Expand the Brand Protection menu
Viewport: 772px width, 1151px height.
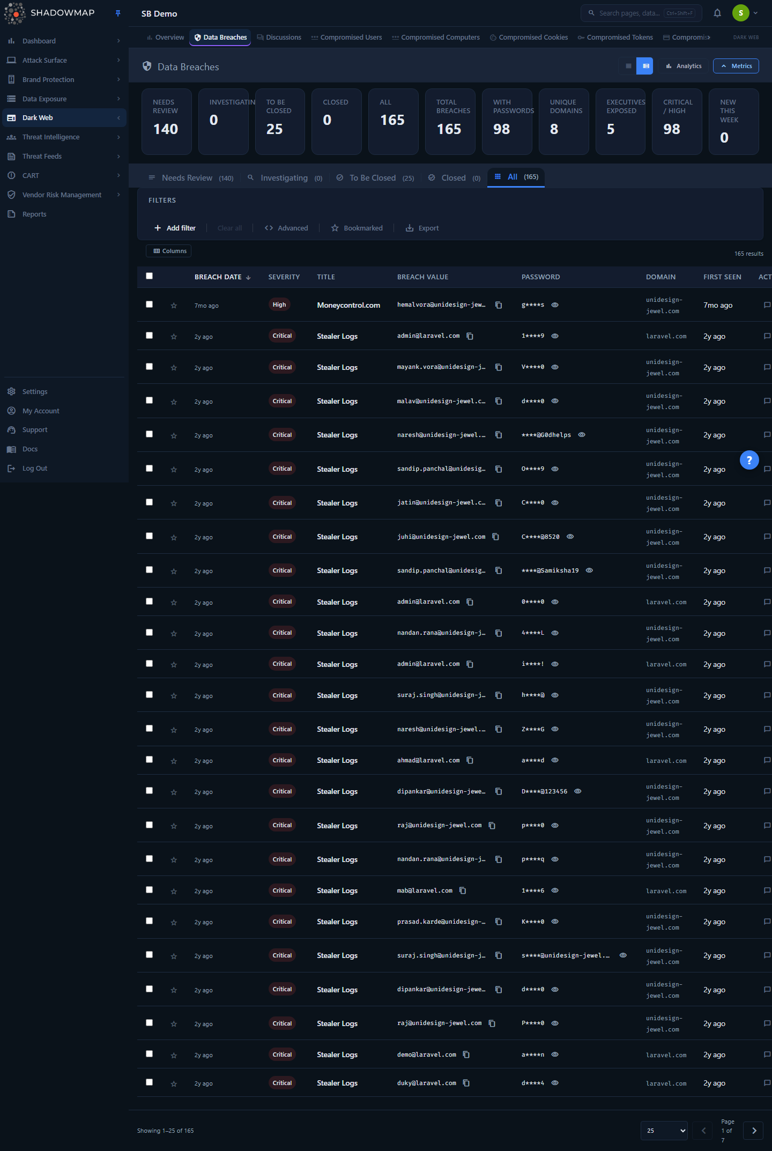click(64, 80)
